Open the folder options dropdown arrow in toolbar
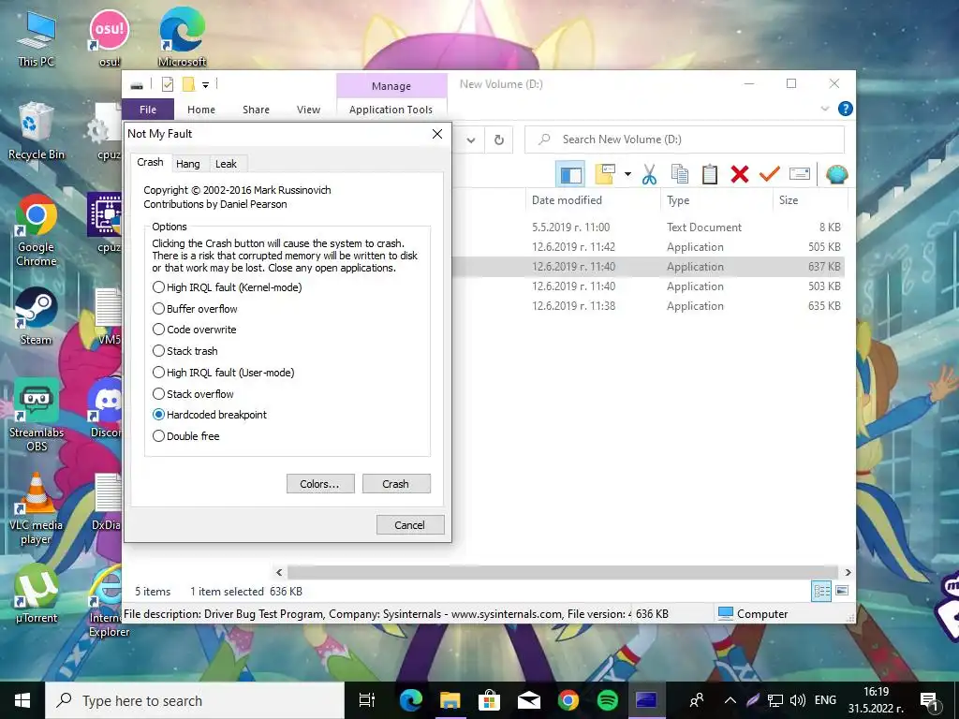The width and height of the screenshot is (959, 719). click(x=627, y=174)
